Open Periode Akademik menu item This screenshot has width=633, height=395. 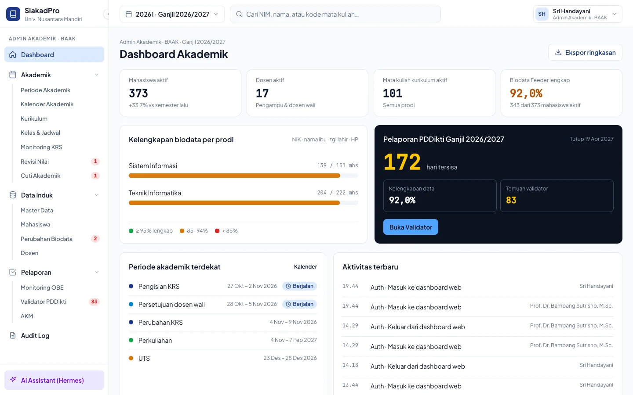59,90
